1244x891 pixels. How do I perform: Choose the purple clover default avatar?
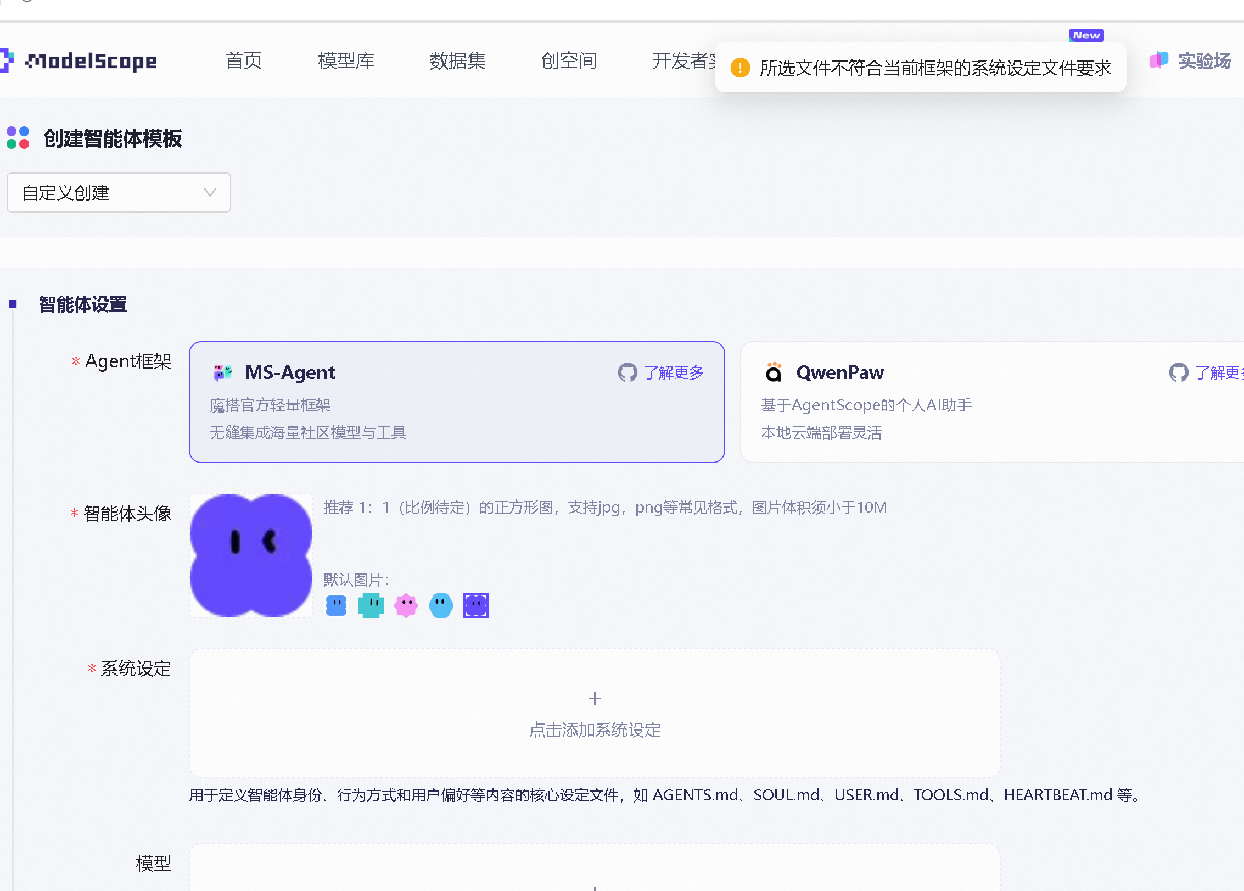pyautogui.click(x=476, y=605)
